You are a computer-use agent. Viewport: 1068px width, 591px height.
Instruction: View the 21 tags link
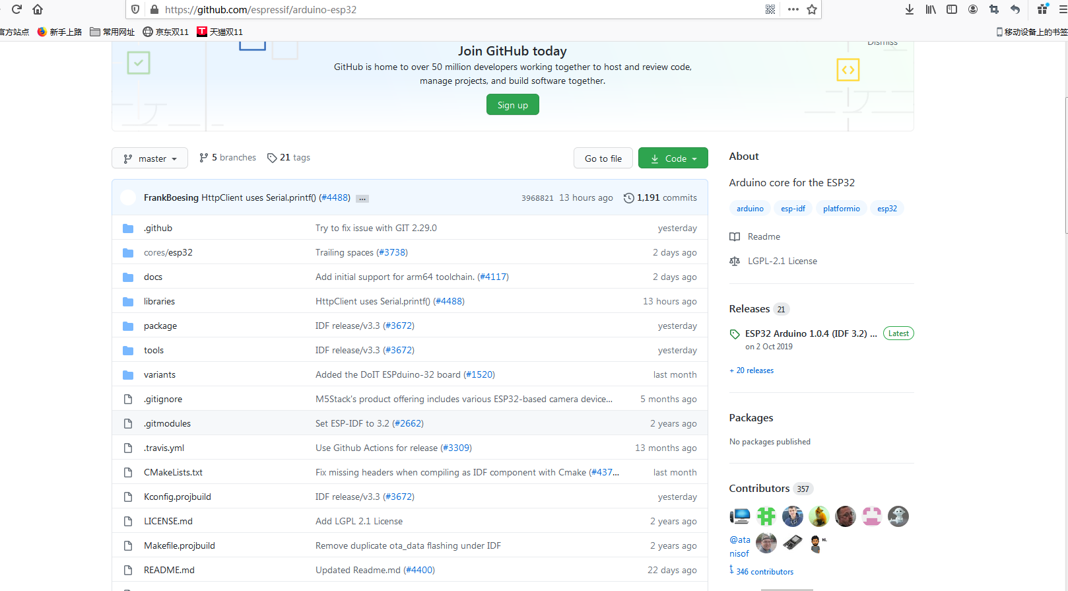288,158
